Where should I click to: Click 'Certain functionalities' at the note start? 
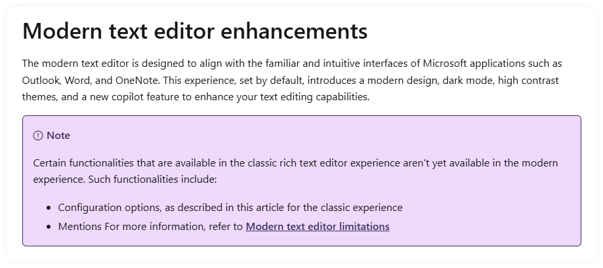click(x=83, y=163)
